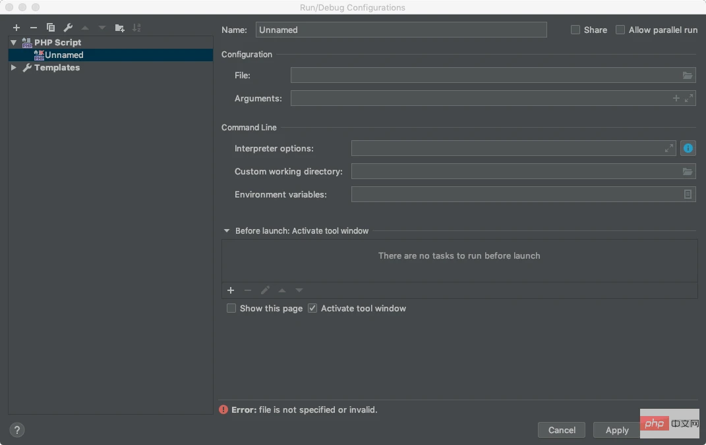The width and height of the screenshot is (706, 445).
Task: Browse for custom working directory folder
Action: pos(688,172)
